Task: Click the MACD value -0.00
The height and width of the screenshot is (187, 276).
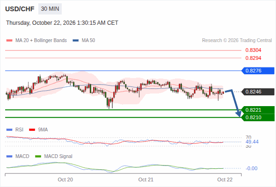Action: click(252, 168)
